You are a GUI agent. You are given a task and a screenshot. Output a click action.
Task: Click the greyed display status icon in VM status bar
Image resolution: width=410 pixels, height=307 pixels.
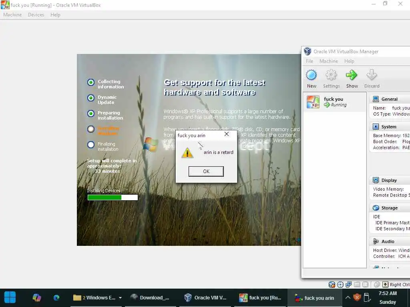tap(365, 285)
